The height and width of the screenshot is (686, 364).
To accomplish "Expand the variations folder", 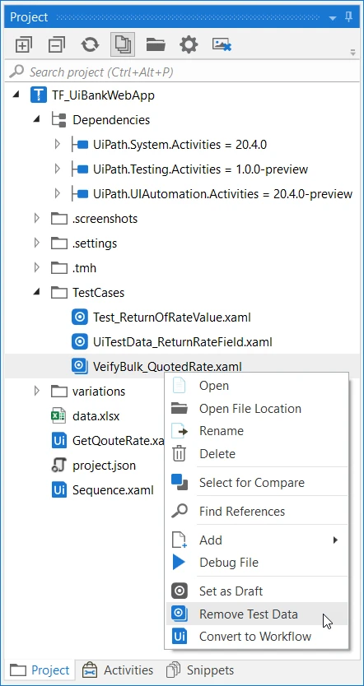I will coord(37,391).
